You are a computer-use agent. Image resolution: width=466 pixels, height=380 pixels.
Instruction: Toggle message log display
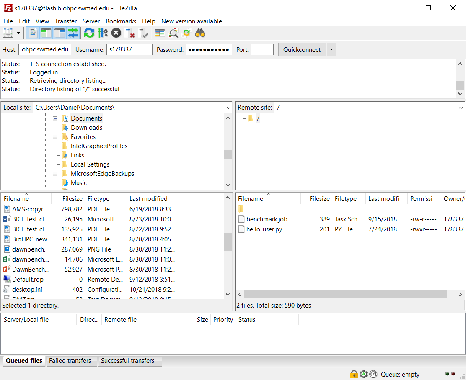point(33,33)
